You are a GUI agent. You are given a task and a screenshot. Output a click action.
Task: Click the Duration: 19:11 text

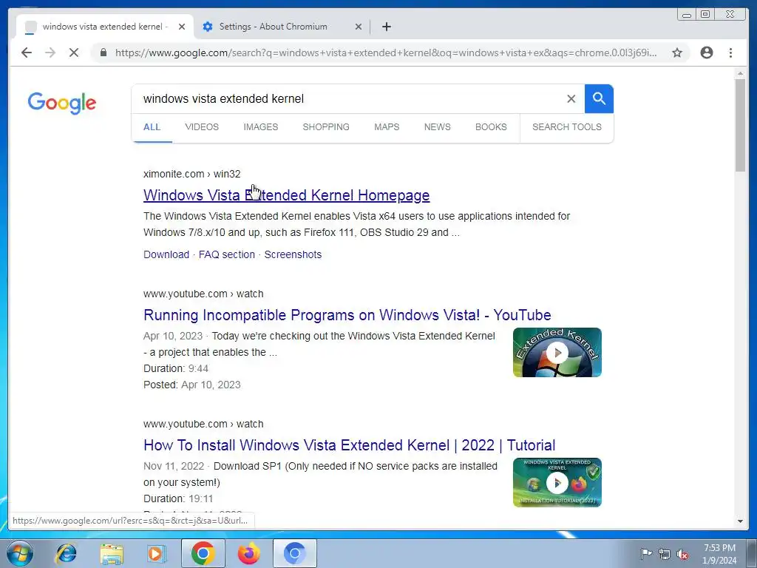pyautogui.click(x=178, y=498)
